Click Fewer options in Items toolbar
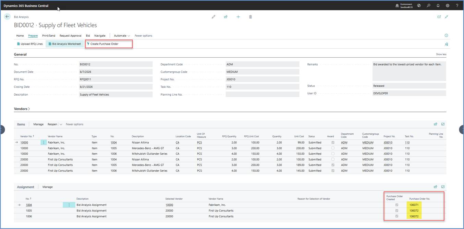 click(74, 124)
